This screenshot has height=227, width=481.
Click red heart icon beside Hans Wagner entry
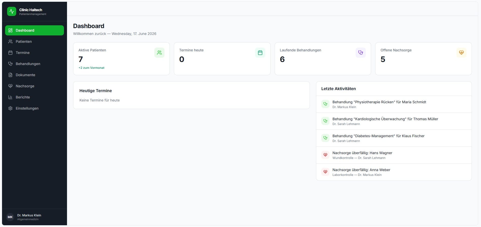click(325, 155)
